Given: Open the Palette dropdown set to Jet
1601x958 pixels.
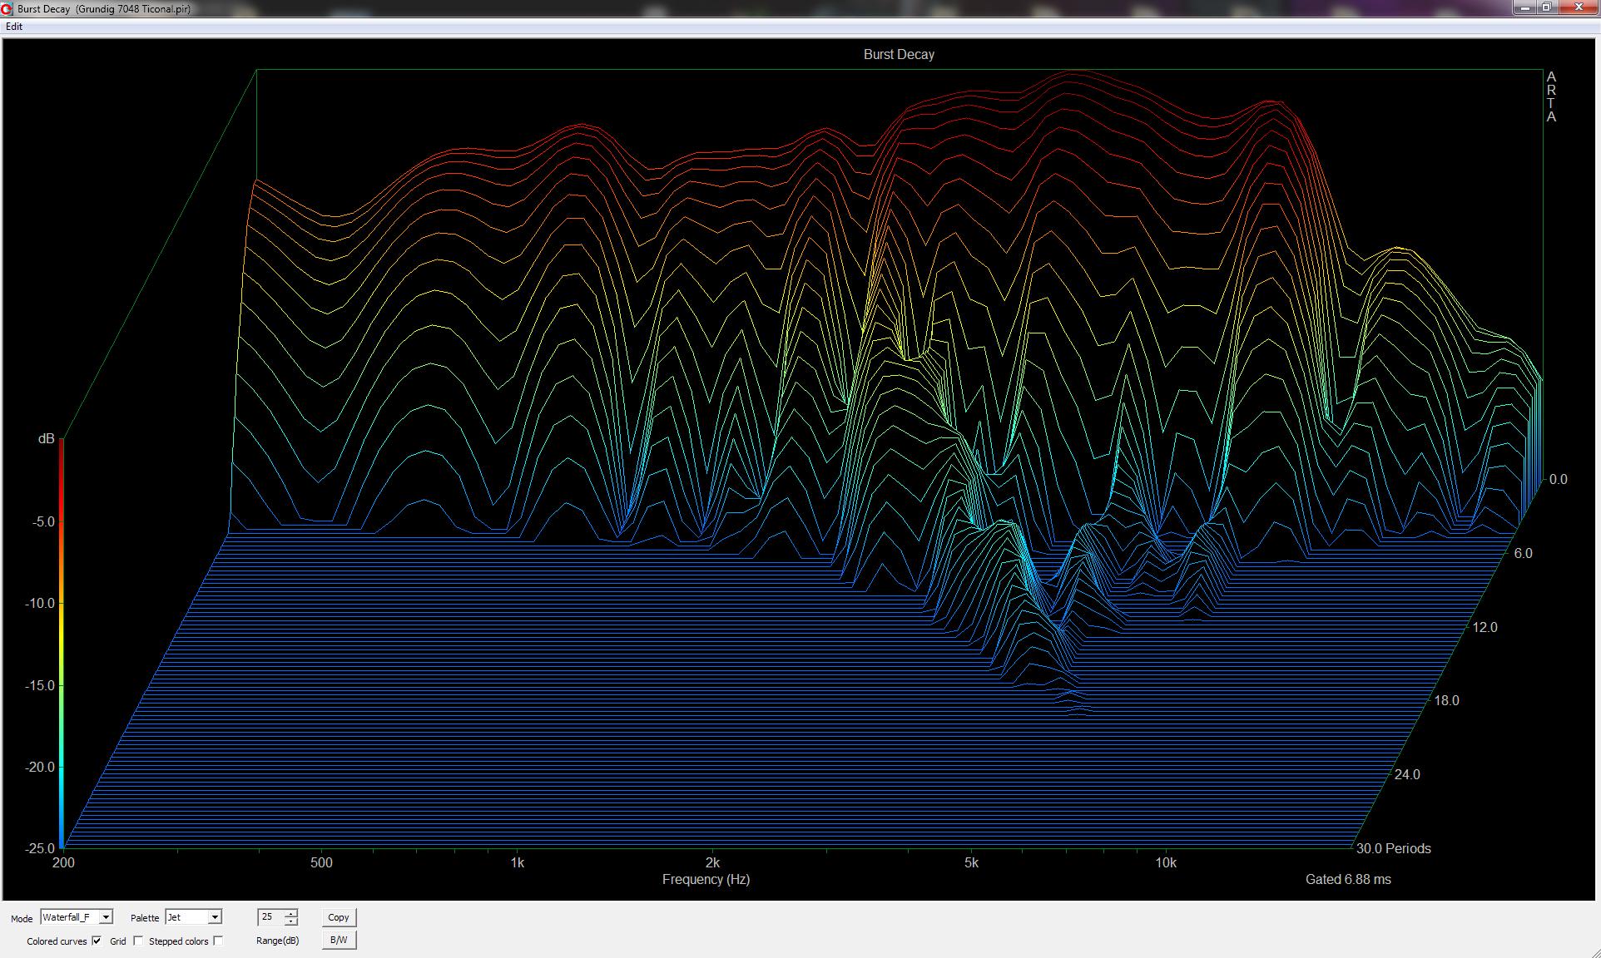Looking at the screenshot, I should pyautogui.click(x=215, y=917).
